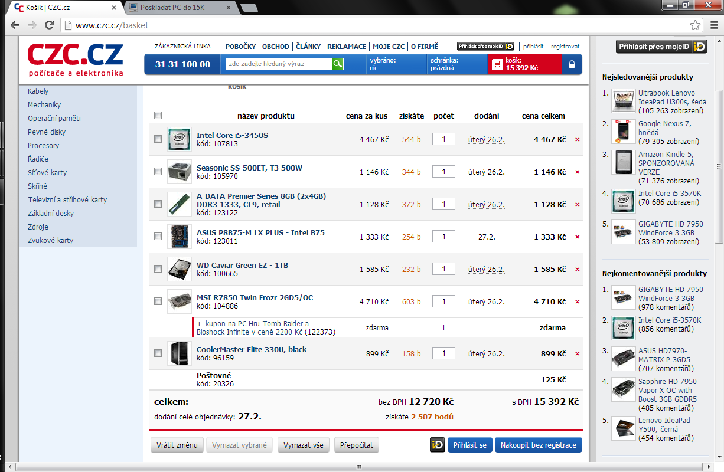
Task: Open MSI R7850 graphics card thumbnail
Action: point(179,301)
